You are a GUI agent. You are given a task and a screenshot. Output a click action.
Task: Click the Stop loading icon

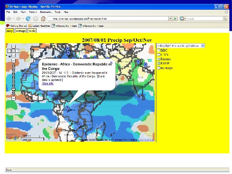click(35, 19)
